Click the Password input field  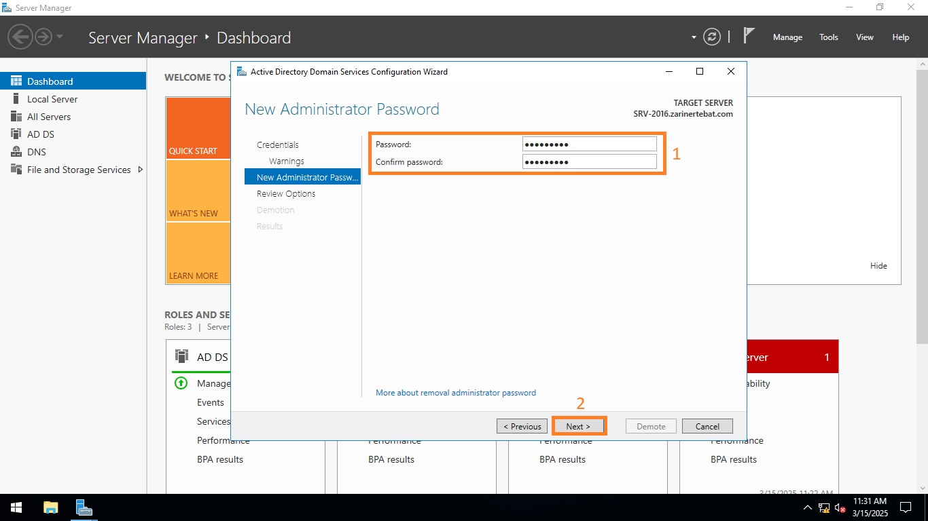coord(590,144)
